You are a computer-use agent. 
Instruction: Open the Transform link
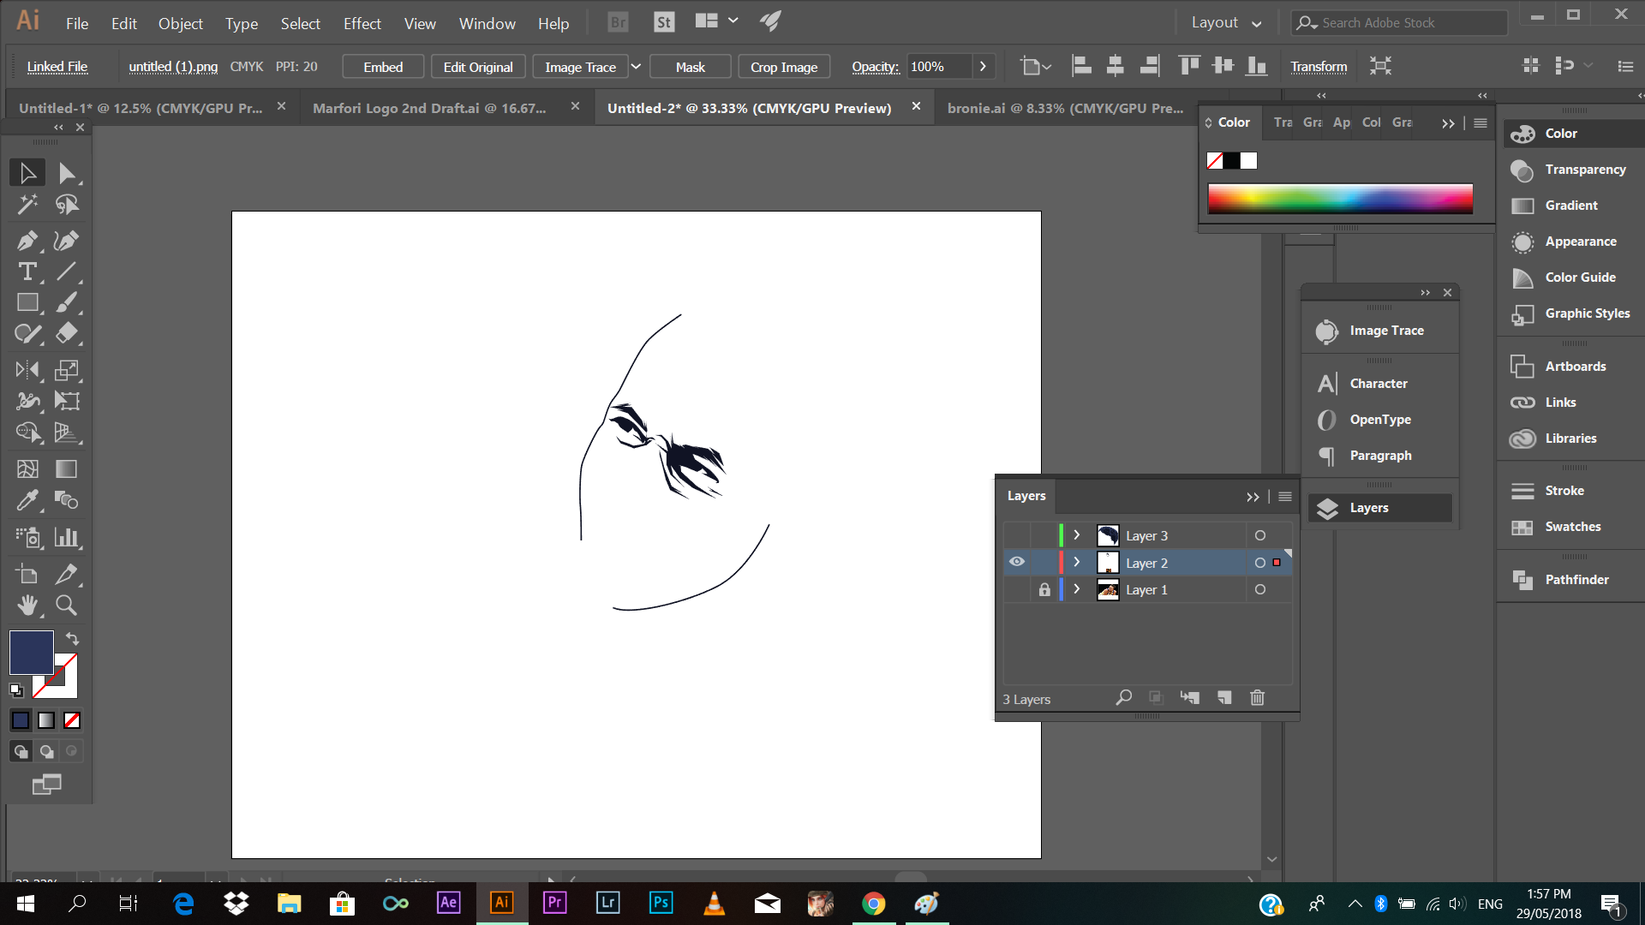1319,67
